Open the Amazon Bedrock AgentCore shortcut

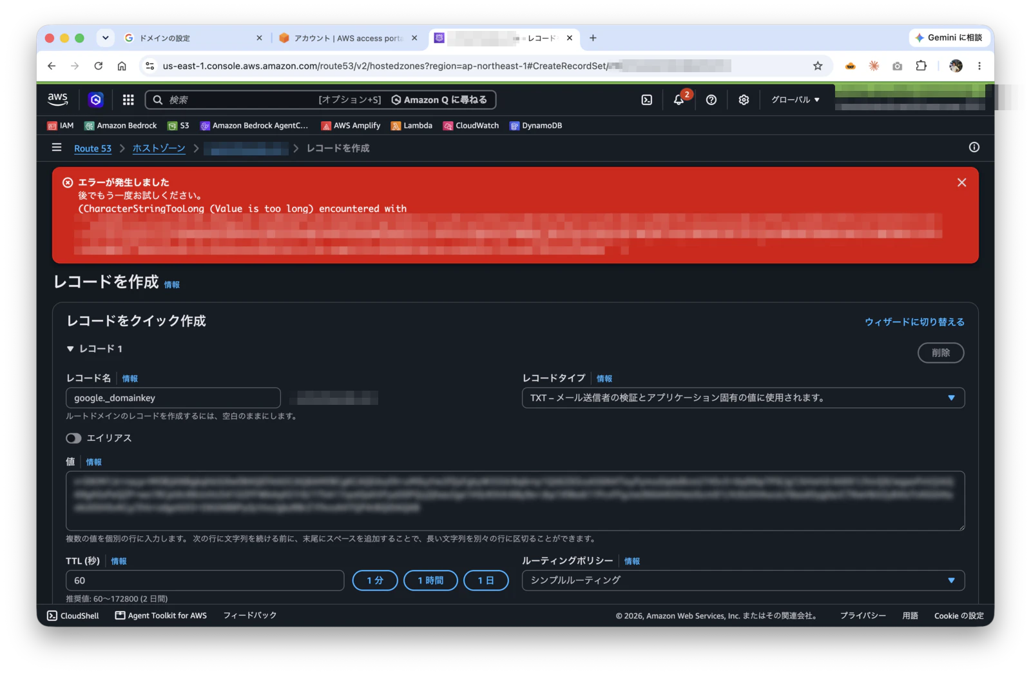[255, 126]
